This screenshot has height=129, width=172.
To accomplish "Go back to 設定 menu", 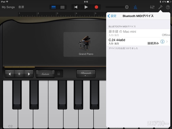I will click(x=112, y=16).
